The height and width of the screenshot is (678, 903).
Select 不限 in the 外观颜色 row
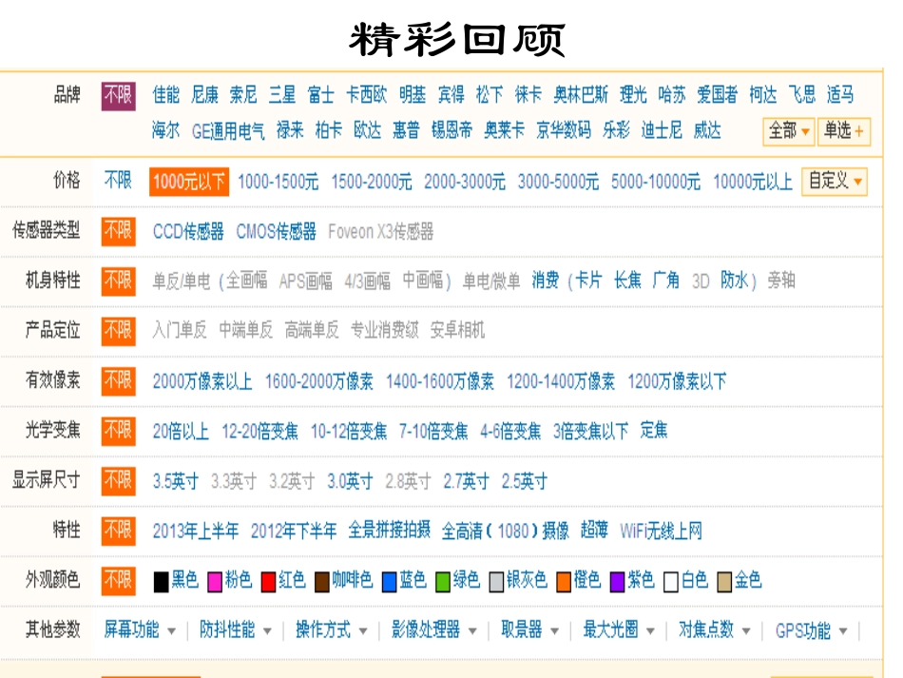[x=119, y=581]
